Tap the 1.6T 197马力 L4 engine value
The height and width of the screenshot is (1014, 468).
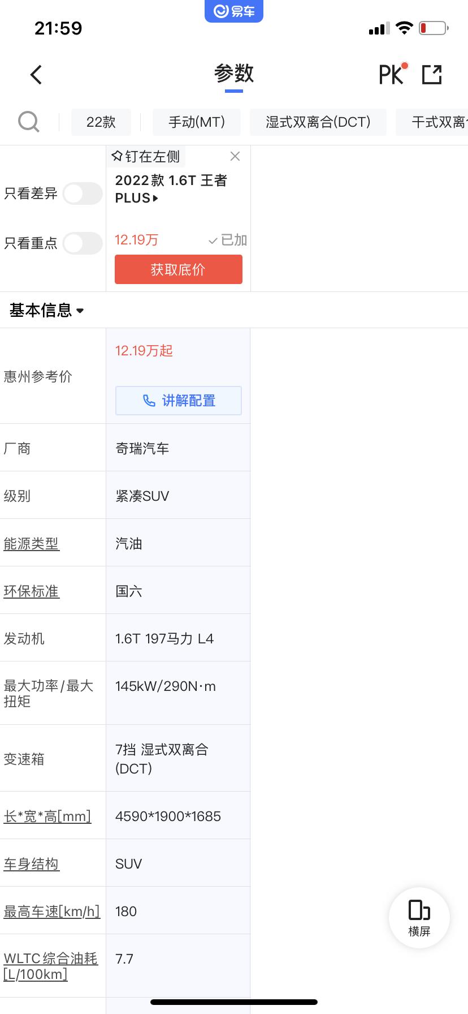164,639
